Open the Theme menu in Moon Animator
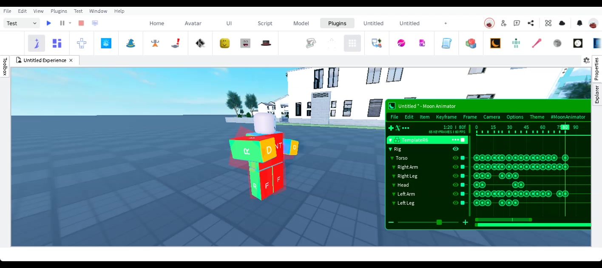The image size is (602, 268). tap(537, 117)
